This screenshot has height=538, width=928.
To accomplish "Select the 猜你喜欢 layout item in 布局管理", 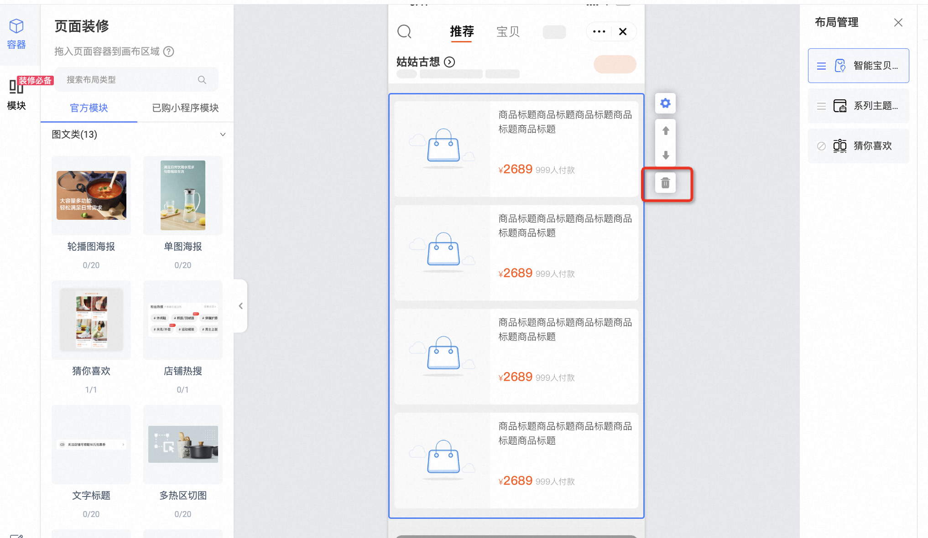I will click(858, 146).
